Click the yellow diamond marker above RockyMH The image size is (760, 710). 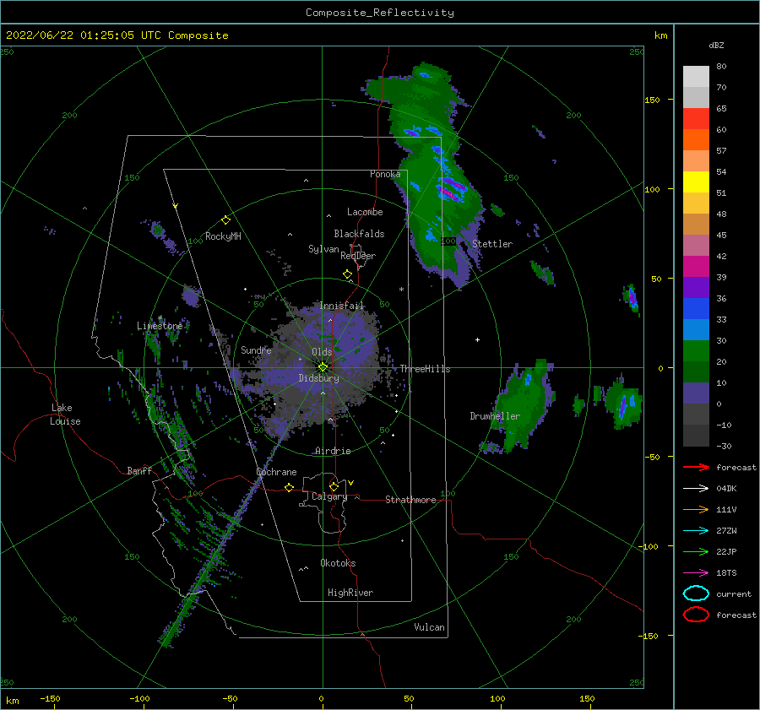point(225,220)
